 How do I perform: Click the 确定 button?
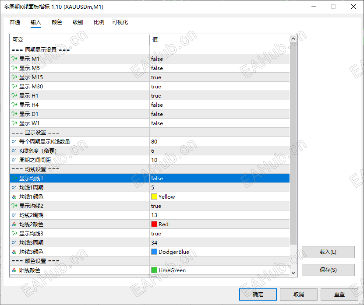click(x=258, y=294)
